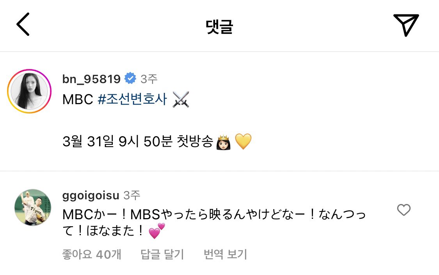Click the crossed swords emoji in caption
The width and height of the screenshot is (439, 275).
181,99
